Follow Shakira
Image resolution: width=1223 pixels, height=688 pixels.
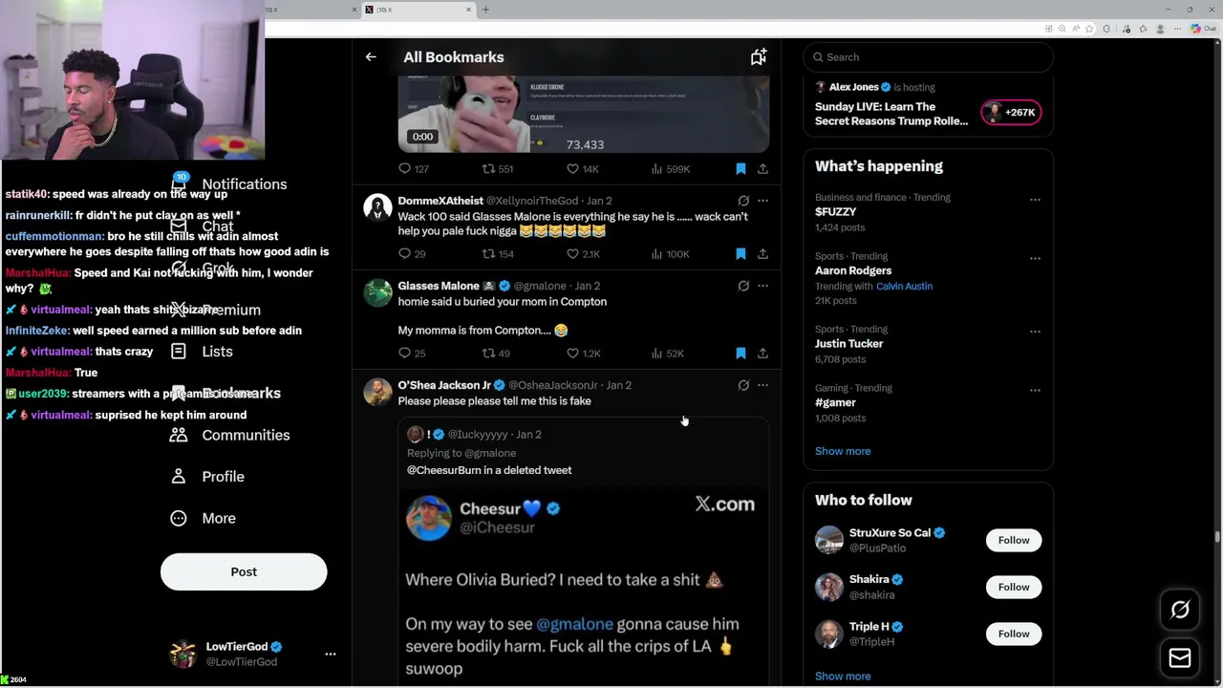point(1014,587)
